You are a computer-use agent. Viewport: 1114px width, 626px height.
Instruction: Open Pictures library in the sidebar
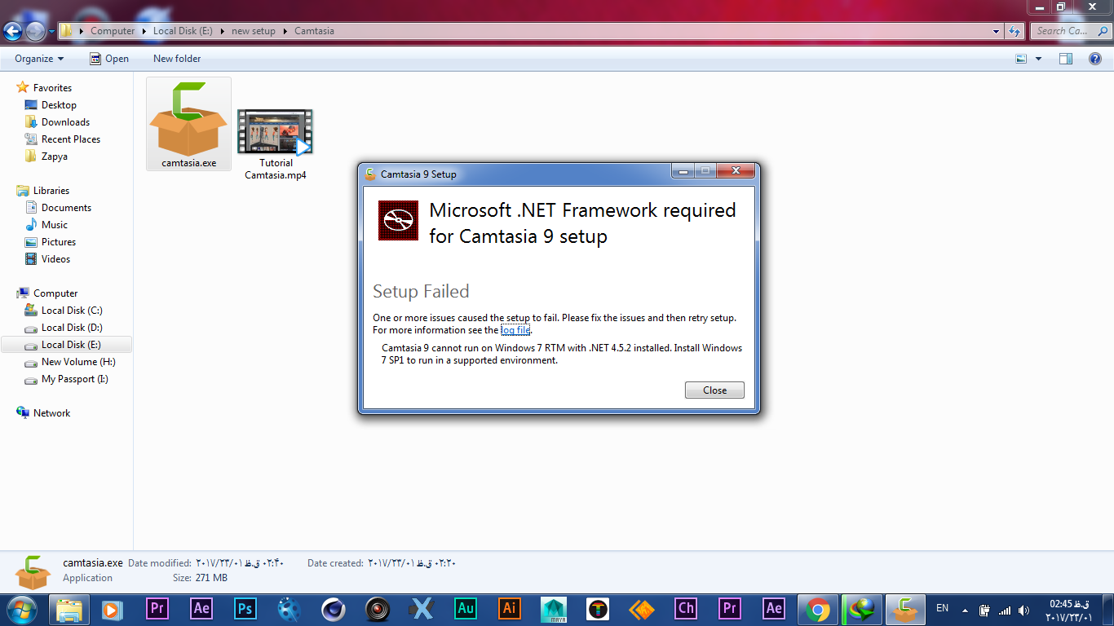click(59, 242)
